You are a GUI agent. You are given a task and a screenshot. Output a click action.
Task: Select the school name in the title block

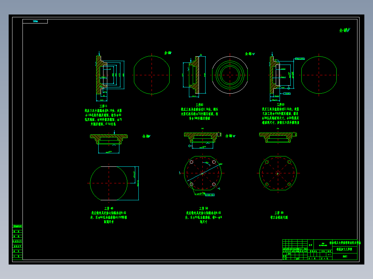coord(345,243)
